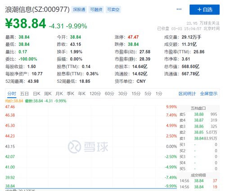Open 区间统计 range statistics

click(187, 94)
